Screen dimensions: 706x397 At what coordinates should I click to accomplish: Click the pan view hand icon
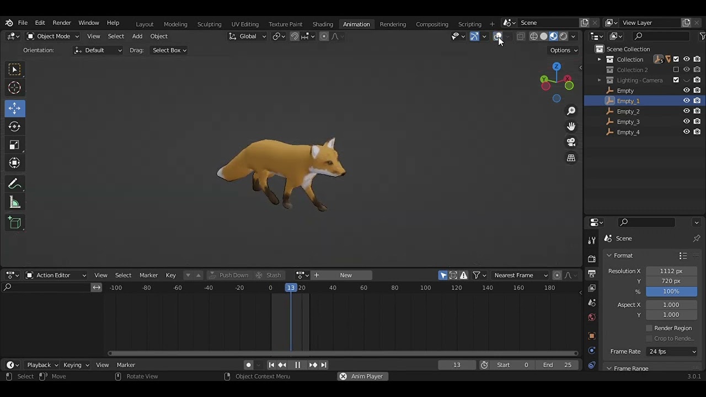pyautogui.click(x=571, y=126)
